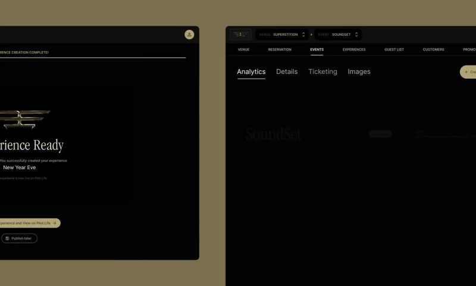Click the save icon on the Publish later button
Viewport: 476px width, 286px height.
pos(7,238)
